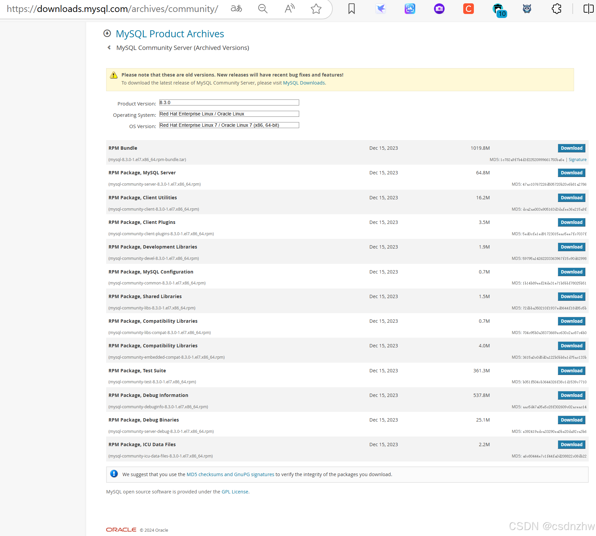This screenshot has height=536, width=596.
Task: Click the Dec 15, 2023 date for RPM Bundle
Action: [383, 148]
